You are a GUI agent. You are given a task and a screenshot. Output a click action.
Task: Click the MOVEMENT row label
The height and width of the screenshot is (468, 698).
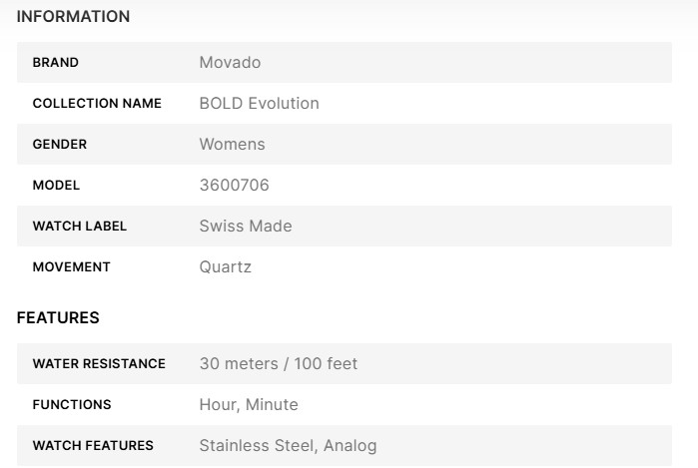[x=72, y=267]
